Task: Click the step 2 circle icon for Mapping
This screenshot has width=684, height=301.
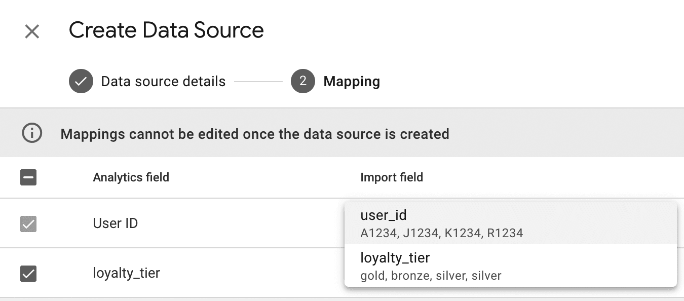Action: [302, 81]
